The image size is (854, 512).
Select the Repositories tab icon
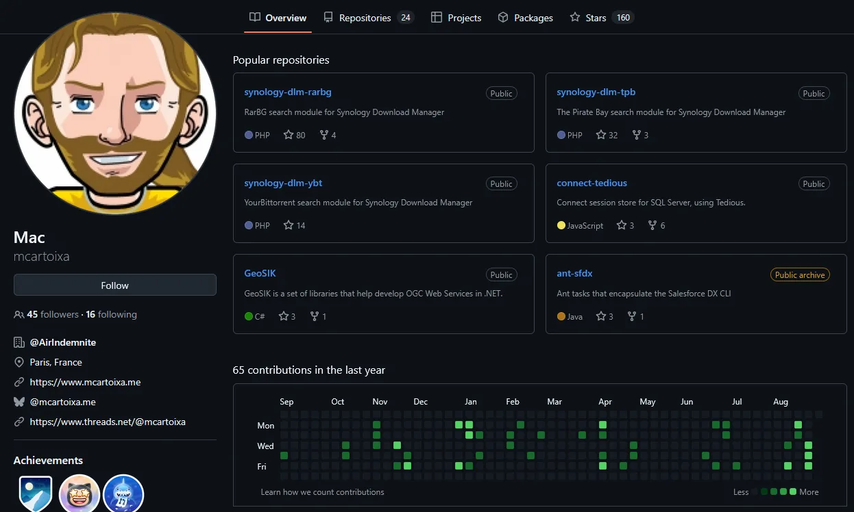[328, 17]
